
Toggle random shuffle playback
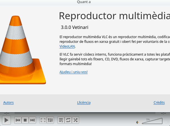75,120
